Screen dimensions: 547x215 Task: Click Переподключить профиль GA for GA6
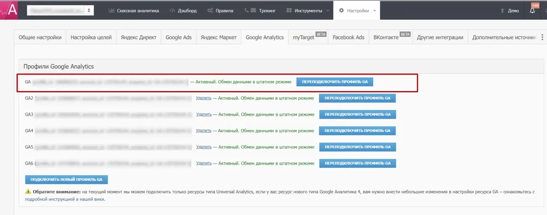358,163
